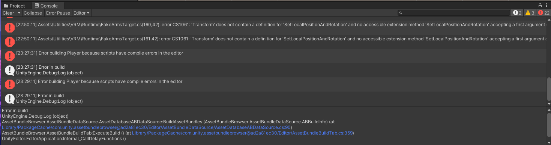Open the three-dot console options menu
Viewport: 551px width, 145px height.
(547, 5)
